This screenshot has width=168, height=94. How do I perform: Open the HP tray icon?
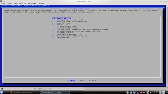click(x=134, y=92)
